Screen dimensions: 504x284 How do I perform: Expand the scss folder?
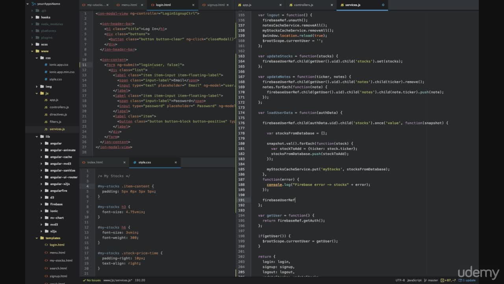pos(32,44)
